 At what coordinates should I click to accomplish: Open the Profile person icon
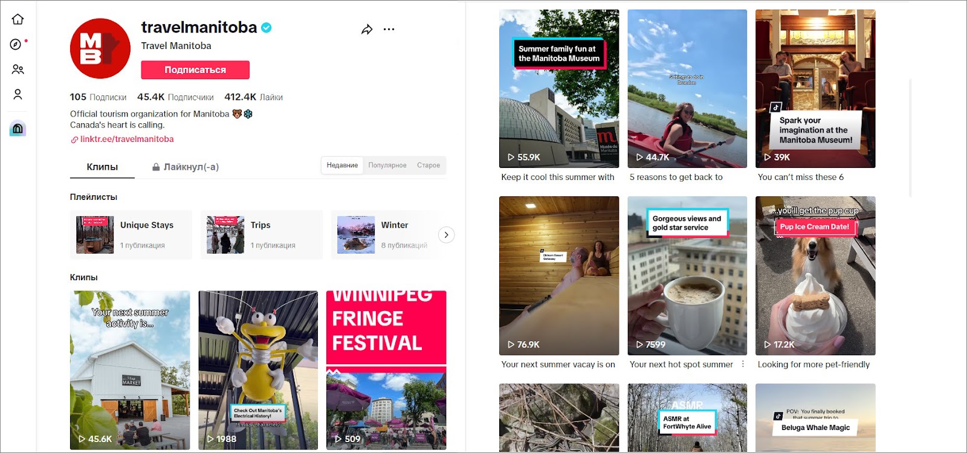click(18, 94)
